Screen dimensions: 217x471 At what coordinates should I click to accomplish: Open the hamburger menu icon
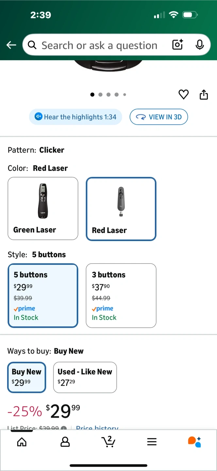pos(152,442)
